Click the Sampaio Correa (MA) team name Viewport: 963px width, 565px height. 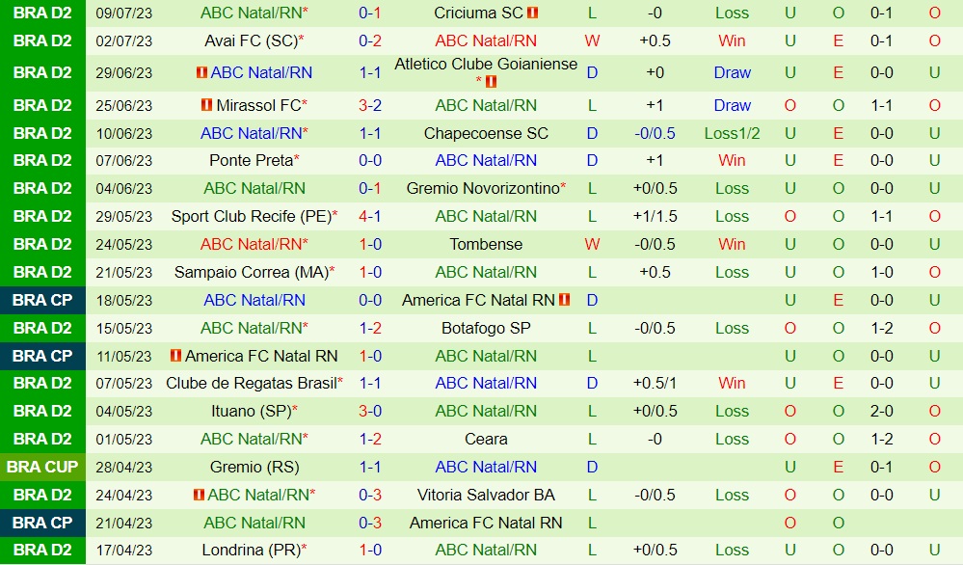click(251, 272)
